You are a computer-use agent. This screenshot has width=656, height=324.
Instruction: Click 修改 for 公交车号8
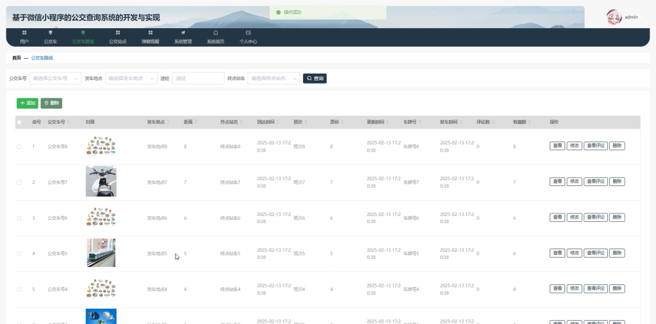[574, 146]
